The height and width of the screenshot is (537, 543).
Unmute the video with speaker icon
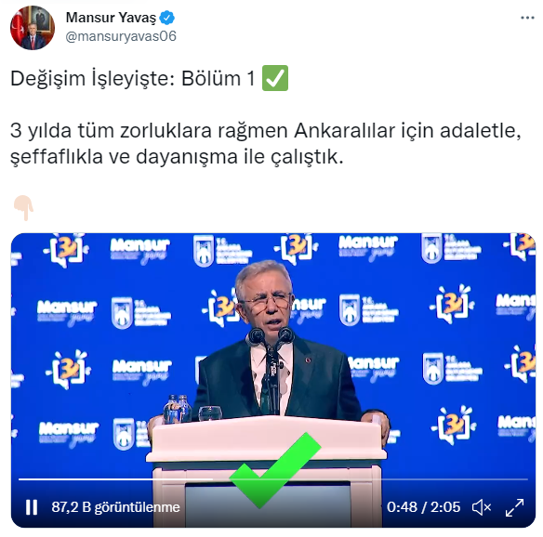(482, 507)
